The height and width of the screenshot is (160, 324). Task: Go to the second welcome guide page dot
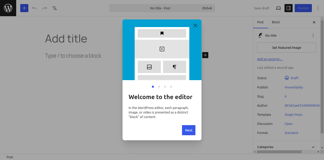[x=159, y=87]
